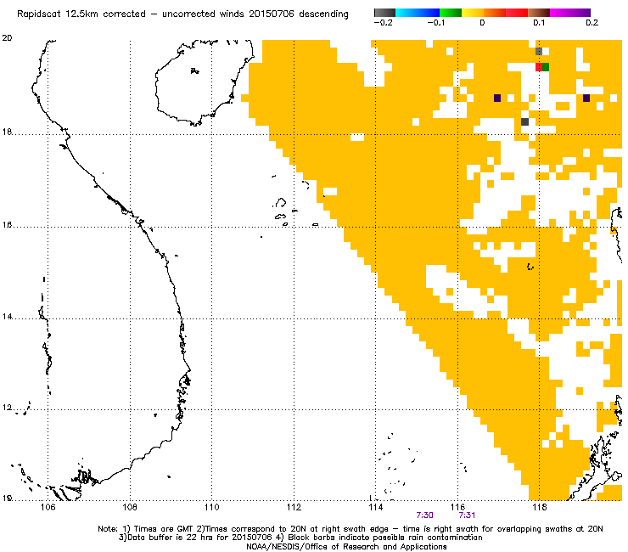Click the 112 longitude axis label
Screen dimensions: 628x552
click(x=294, y=508)
